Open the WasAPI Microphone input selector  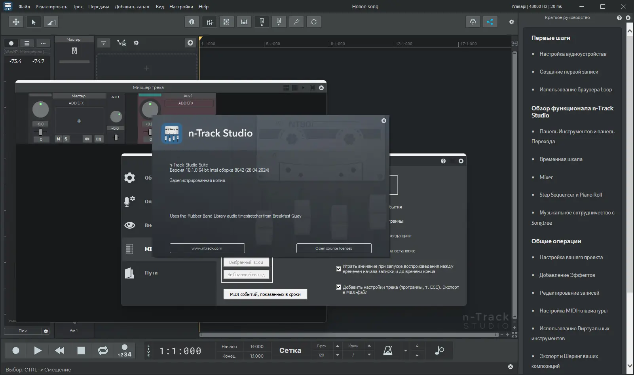pos(27,52)
